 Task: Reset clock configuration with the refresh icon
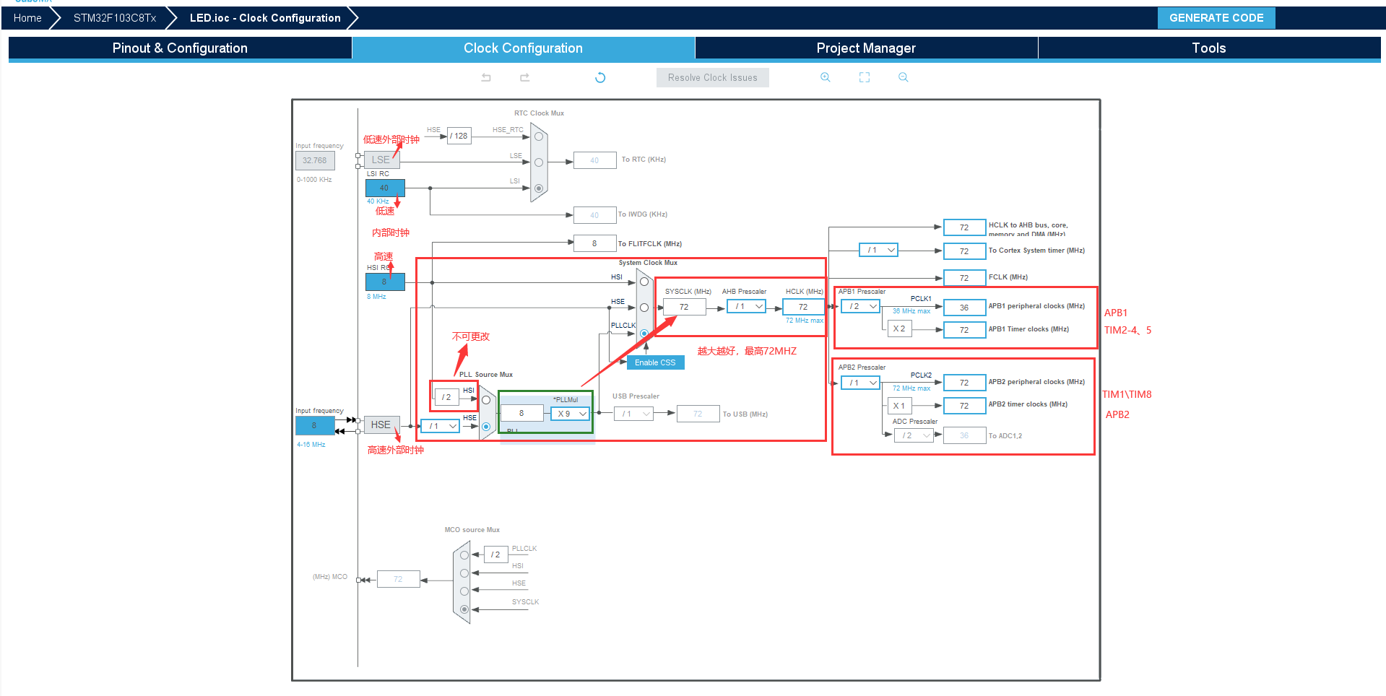[x=600, y=77]
